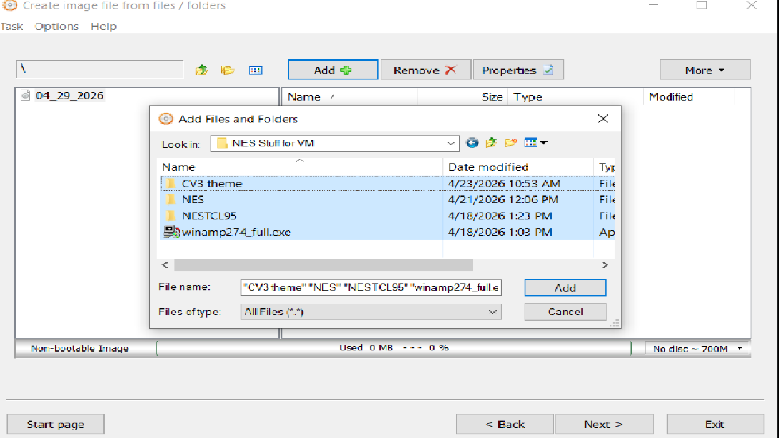Select the NES folder

(193, 200)
